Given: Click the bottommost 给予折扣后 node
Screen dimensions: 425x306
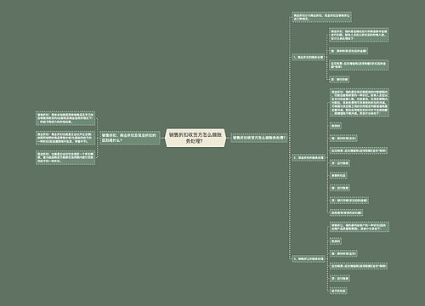Looking at the screenshot, I should coord(338,291).
